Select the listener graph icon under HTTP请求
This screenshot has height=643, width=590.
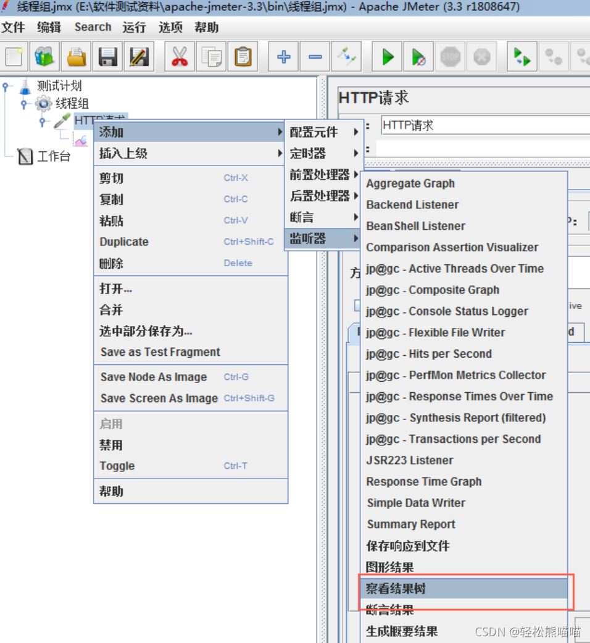tap(81, 141)
